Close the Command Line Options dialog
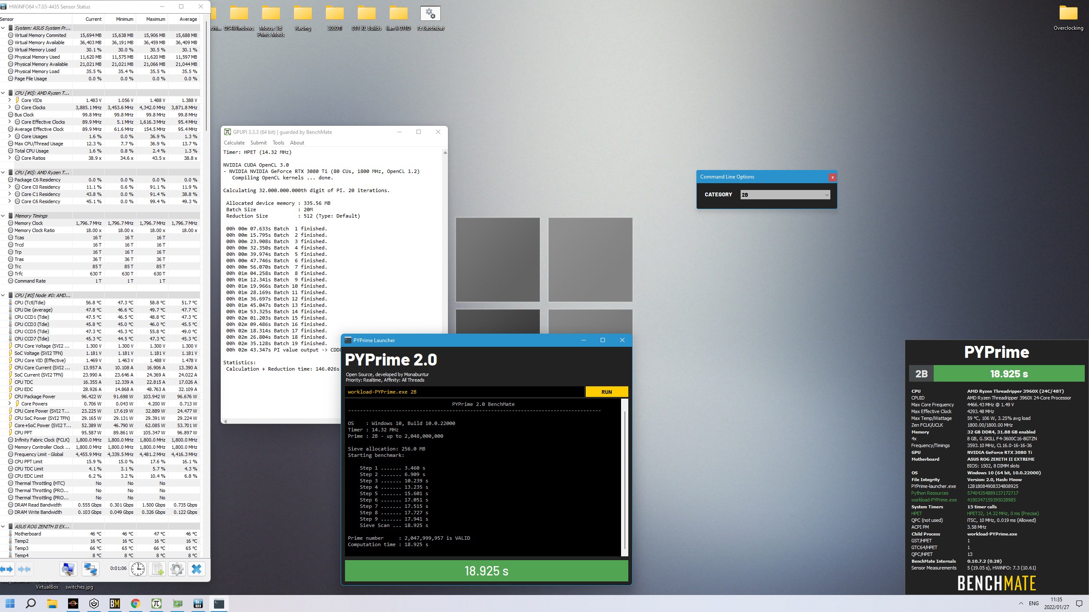The image size is (1089, 612). point(832,177)
